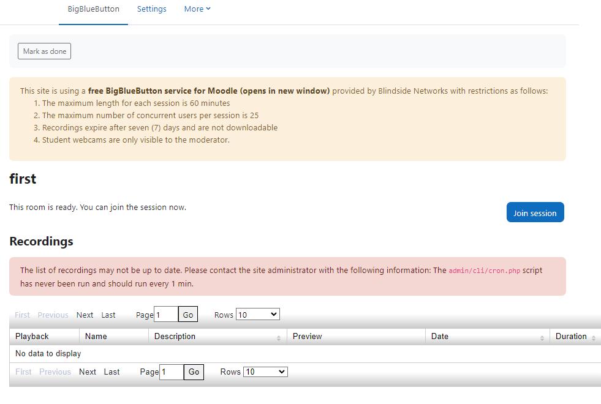601x404 pixels.
Task: Open the BigBlueButton tab
Action: [94, 9]
